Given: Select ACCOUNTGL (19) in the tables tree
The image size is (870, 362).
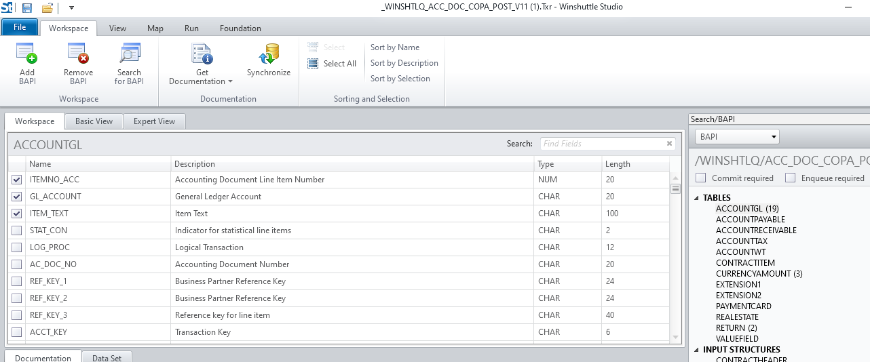Looking at the screenshot, I should click(747, 209).
